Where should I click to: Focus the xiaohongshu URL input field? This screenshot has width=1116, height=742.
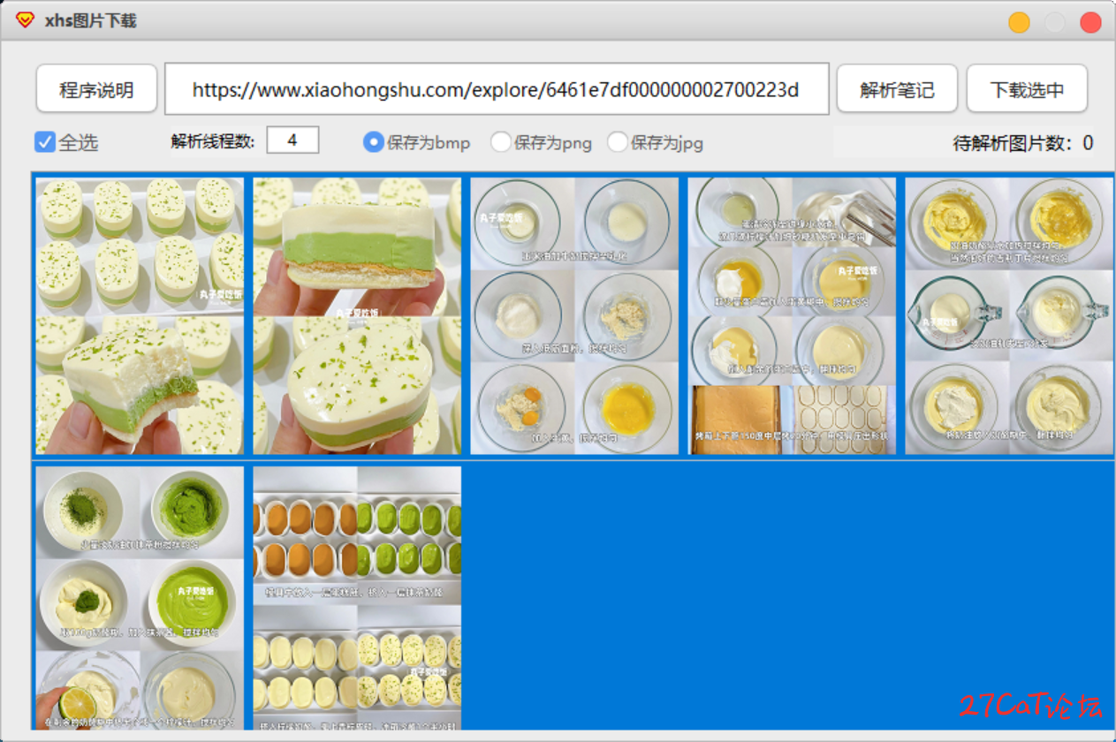pyautogui.click(x=497, y=88)
